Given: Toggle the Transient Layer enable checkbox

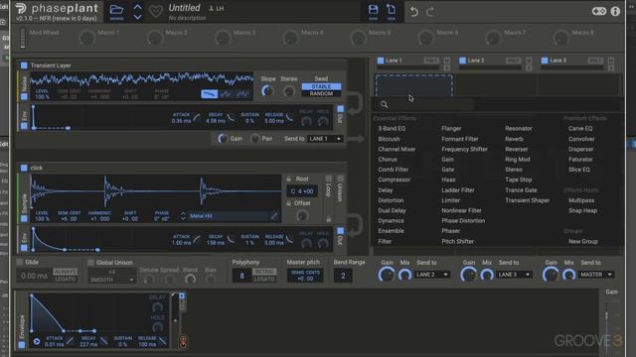Looking at the screenshot, I should pos(24,65).
